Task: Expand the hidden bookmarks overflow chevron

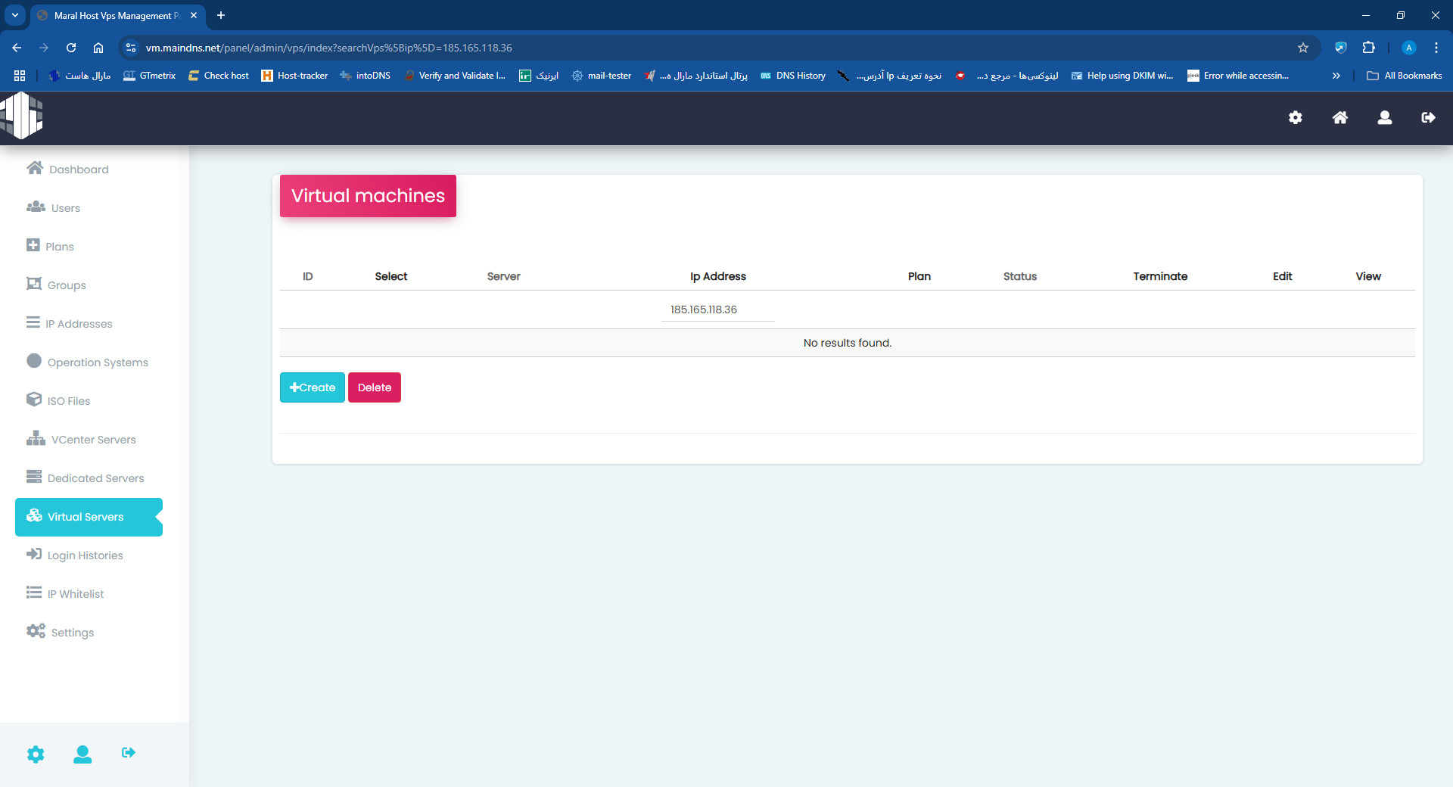Action: (1336, 76)
